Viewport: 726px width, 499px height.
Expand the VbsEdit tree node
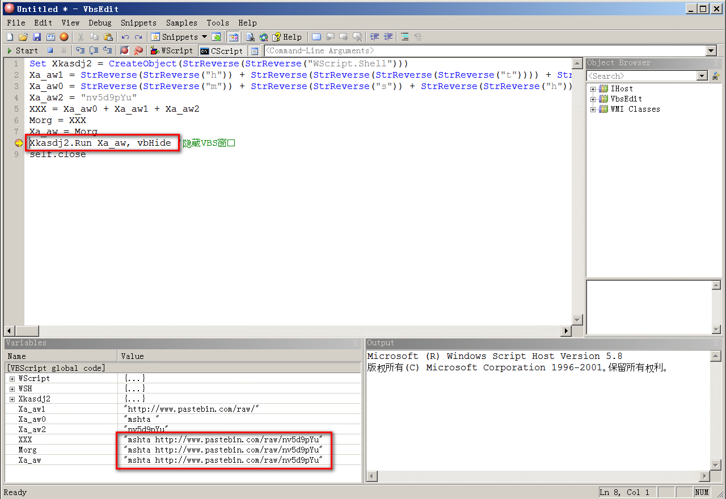pyautogui.click(x=593, y=99)
